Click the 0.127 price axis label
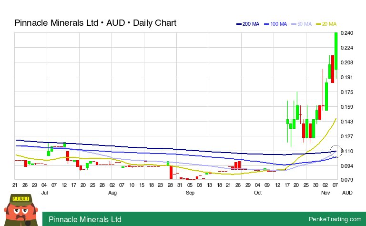 [x=347, y=136]
